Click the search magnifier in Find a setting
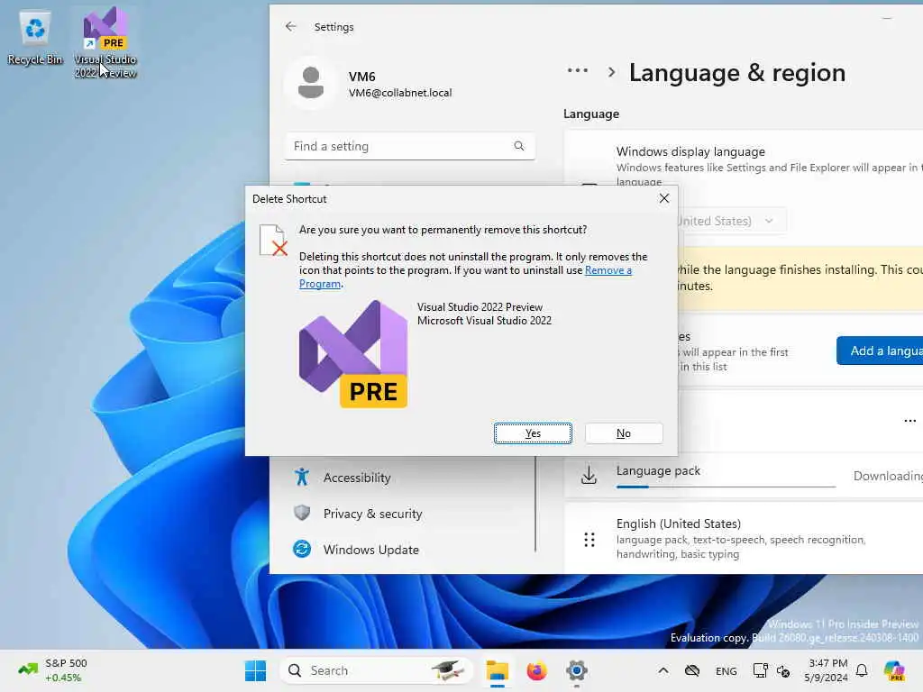Viewport: 923px width, 692px height. click(x=518, y=146)
